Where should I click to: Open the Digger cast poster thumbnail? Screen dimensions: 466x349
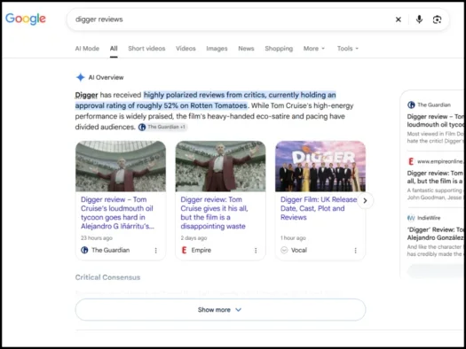[x=320, y=166]
